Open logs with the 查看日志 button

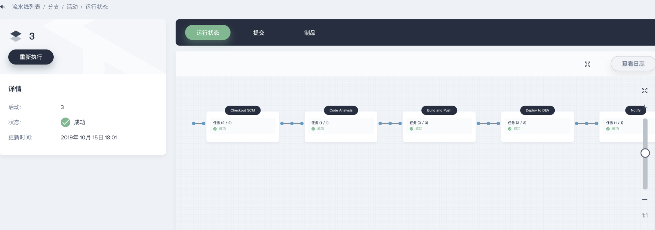pyautogui.click(x=633, y=64)
